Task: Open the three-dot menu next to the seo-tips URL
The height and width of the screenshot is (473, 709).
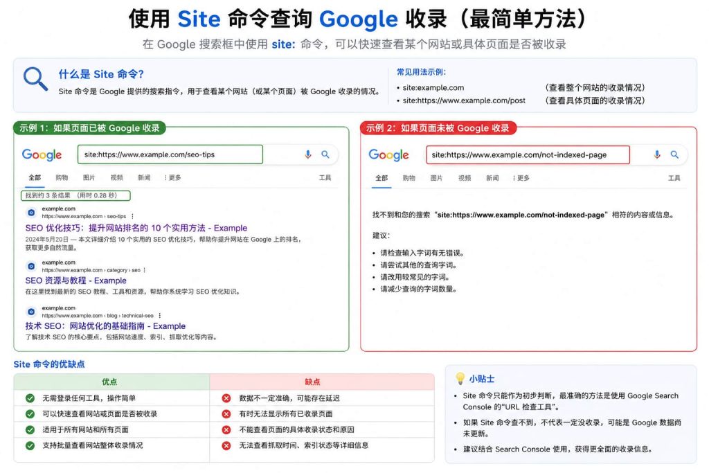Action: [x=132, y=216]
